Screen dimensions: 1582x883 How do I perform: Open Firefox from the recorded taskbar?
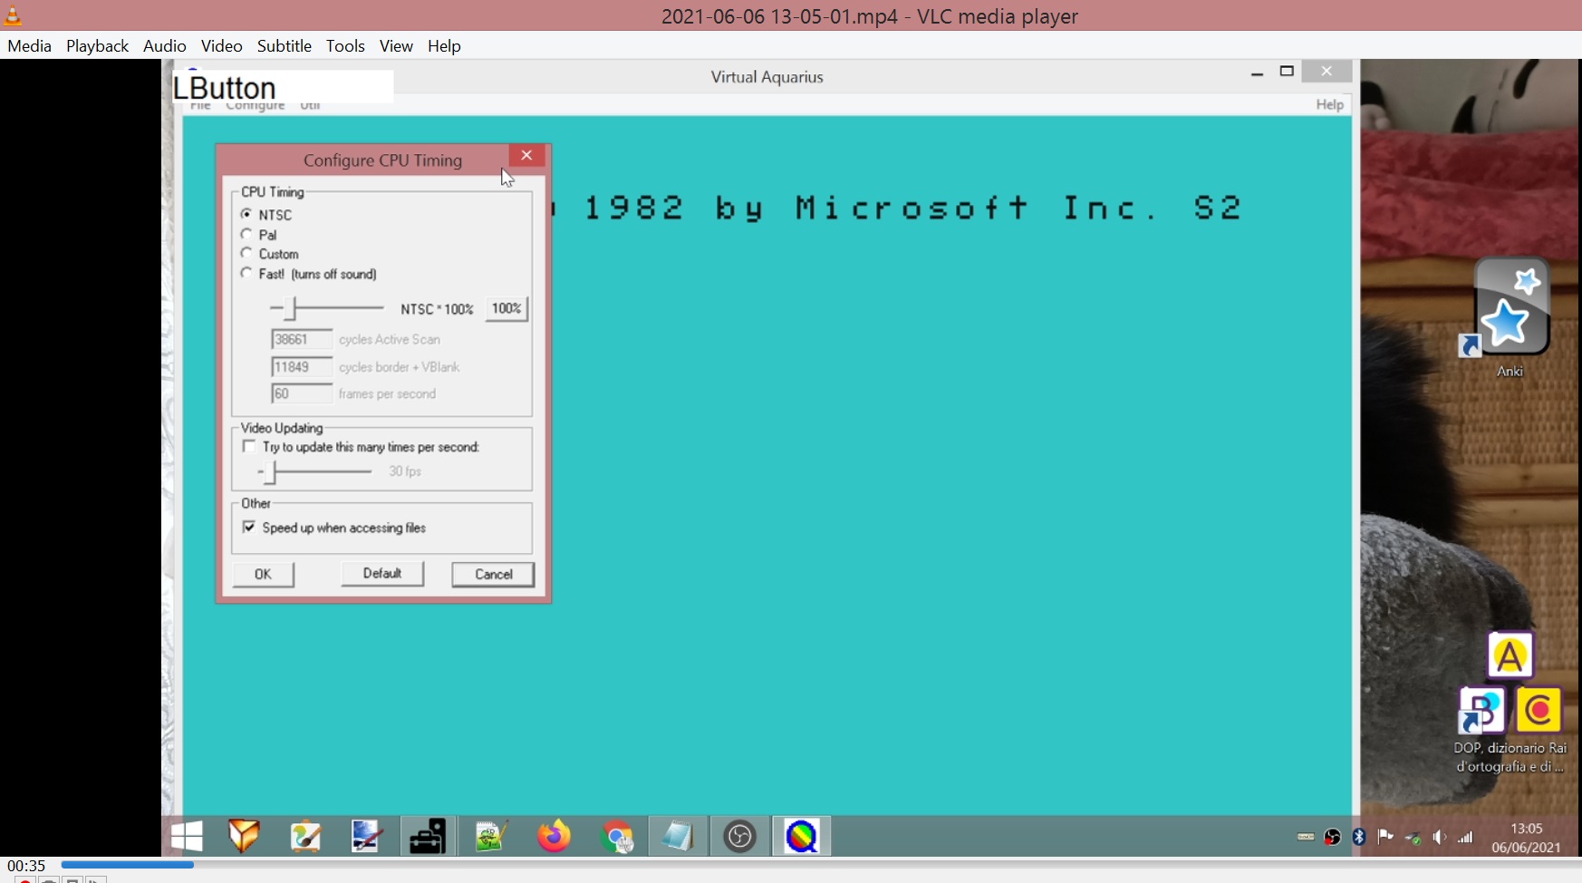(x=554, y=836)
